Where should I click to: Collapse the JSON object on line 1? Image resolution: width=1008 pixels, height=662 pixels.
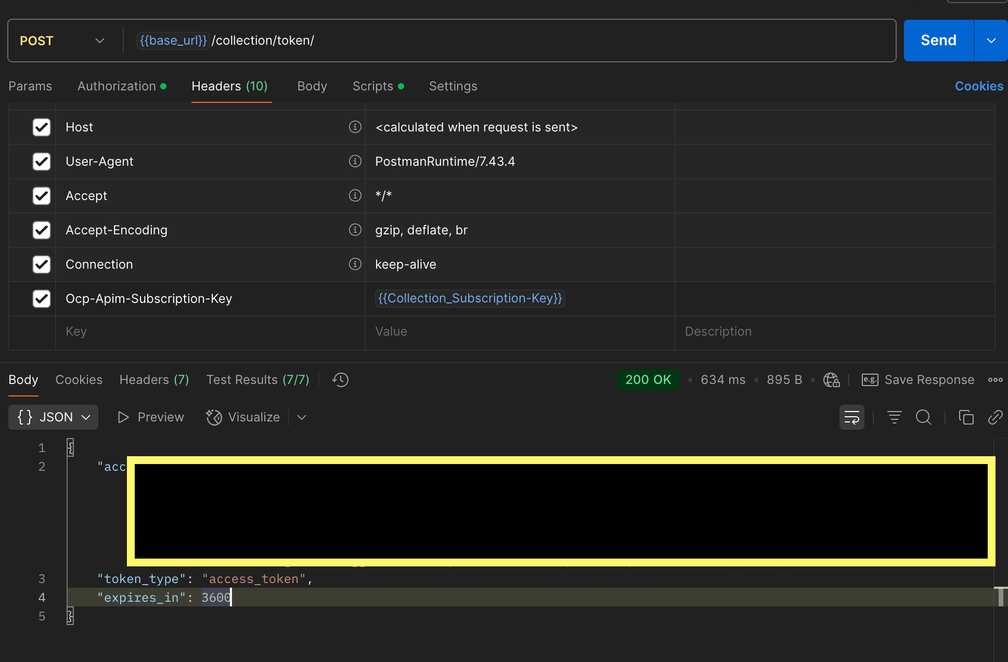point(70,447)
